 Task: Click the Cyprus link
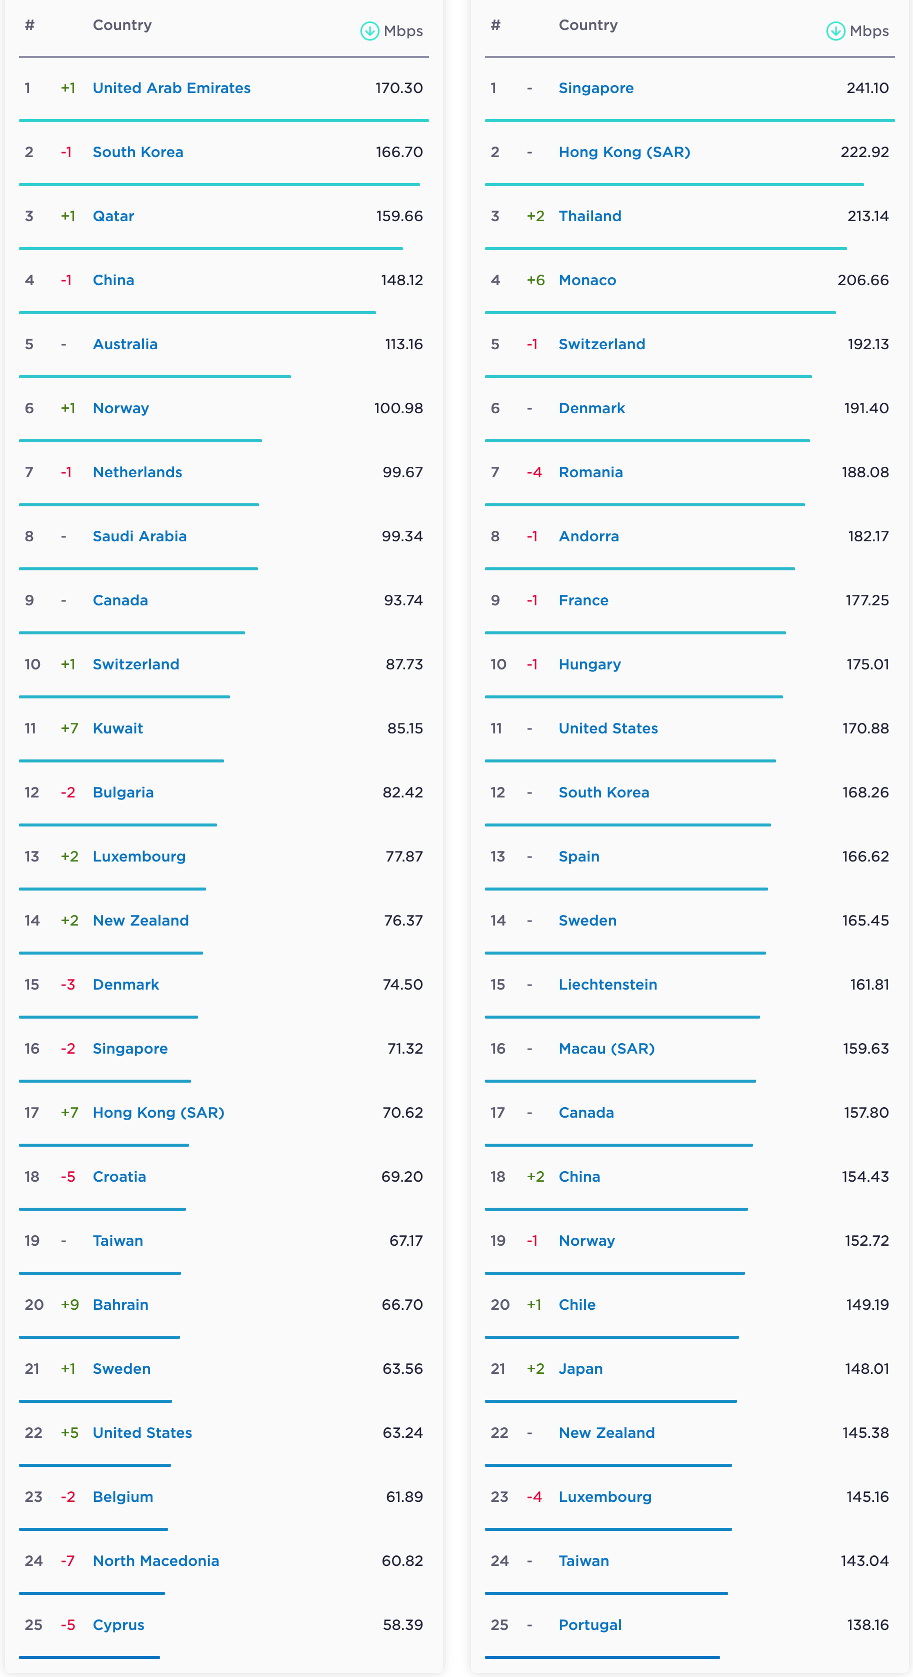pos(118,1625)
